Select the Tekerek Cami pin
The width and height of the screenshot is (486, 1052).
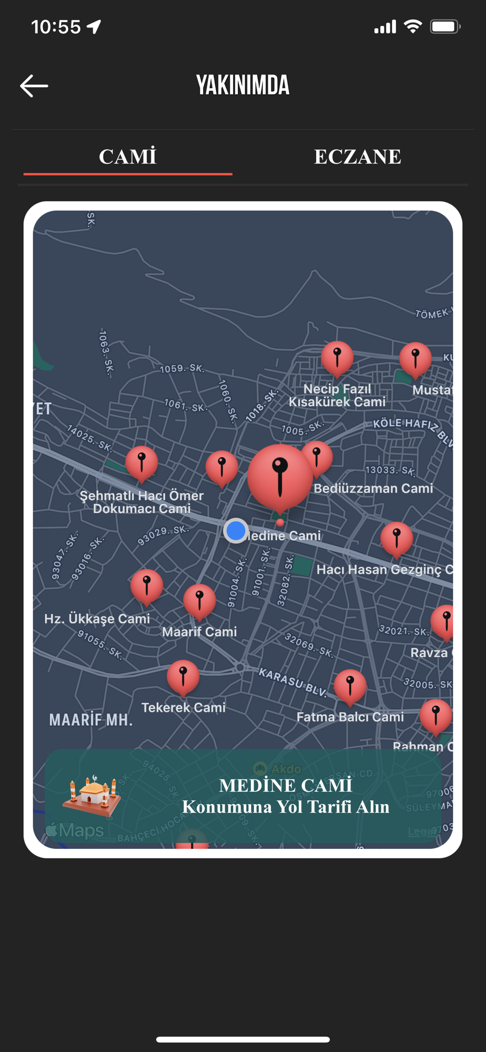point(183,679)
